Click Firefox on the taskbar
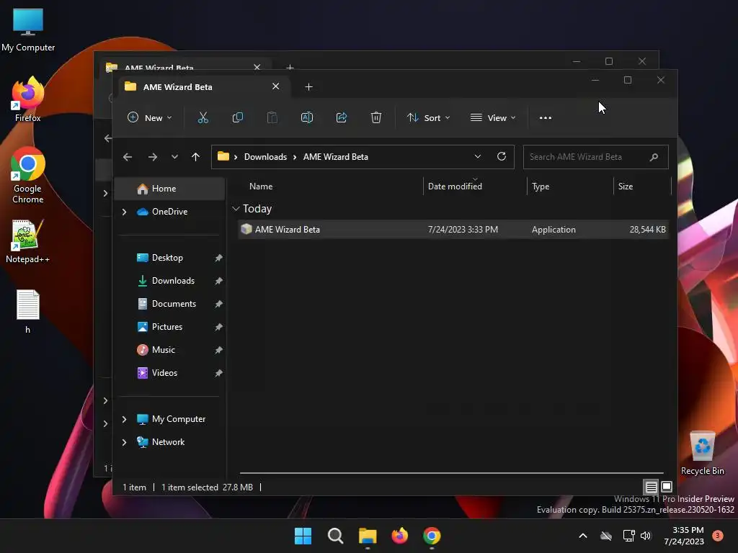 (399, 536)
